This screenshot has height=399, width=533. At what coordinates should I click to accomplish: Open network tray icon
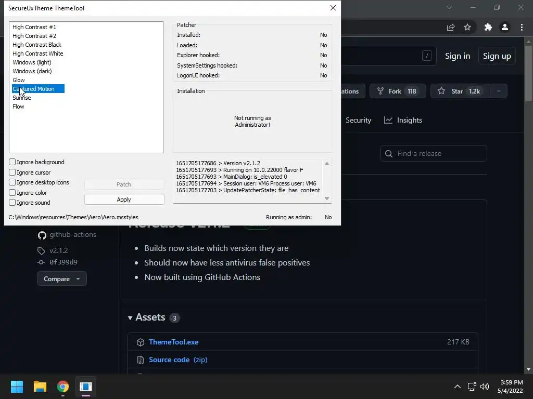point(472,387)
